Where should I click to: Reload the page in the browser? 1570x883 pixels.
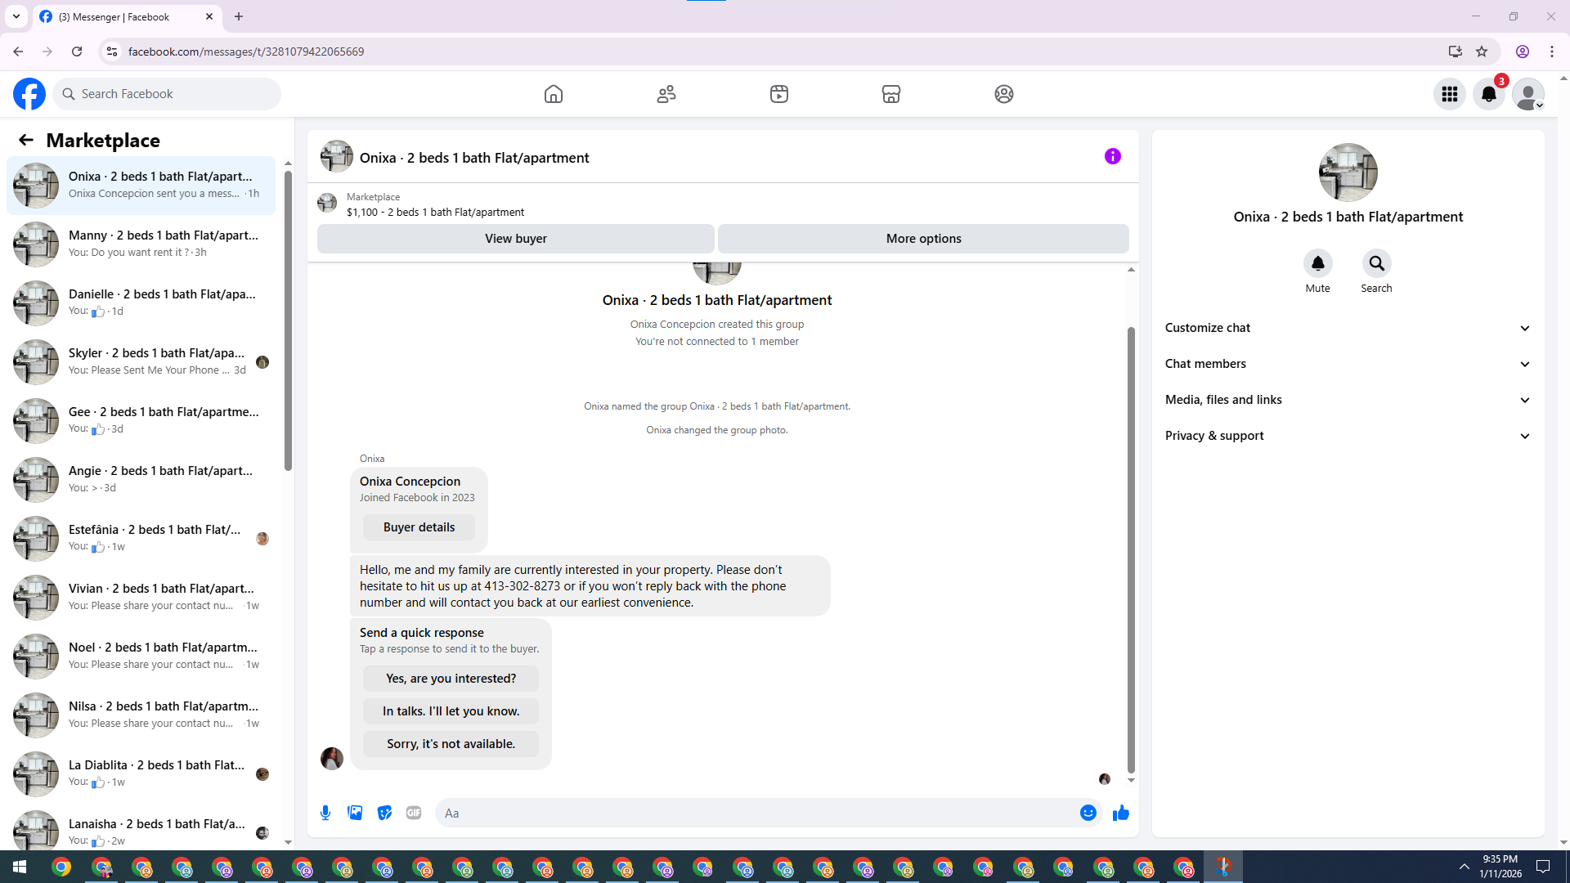[77, 52]
